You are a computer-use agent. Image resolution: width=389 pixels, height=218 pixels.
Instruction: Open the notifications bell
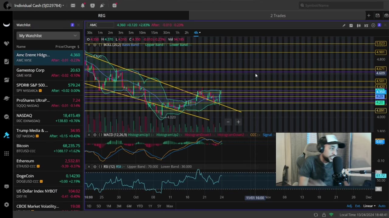pyautogui.click(x=83, y=5)
